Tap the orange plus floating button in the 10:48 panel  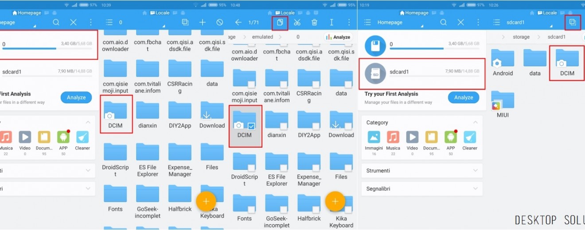point(335,201)
